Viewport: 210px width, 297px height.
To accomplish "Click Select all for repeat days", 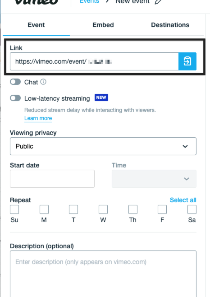I will point(183,200).
